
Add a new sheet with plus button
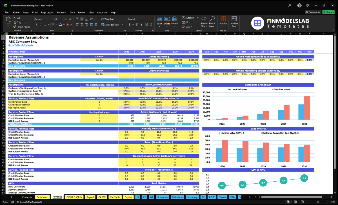(249, 197)
